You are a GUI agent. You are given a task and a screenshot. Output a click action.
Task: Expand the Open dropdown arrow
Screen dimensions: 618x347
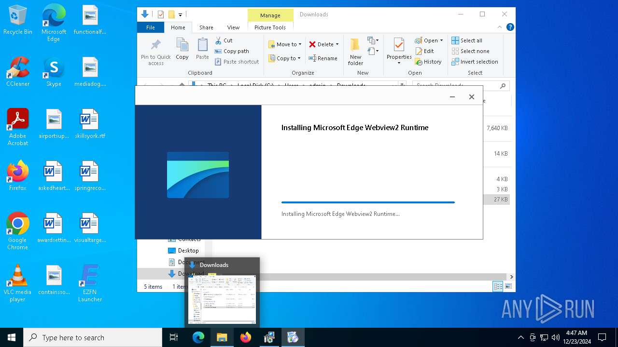pos(441,40)
